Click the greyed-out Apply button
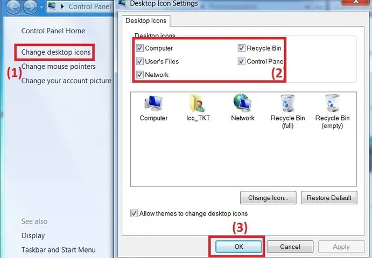This screenshot has width=372, height=258. [341, 247]
